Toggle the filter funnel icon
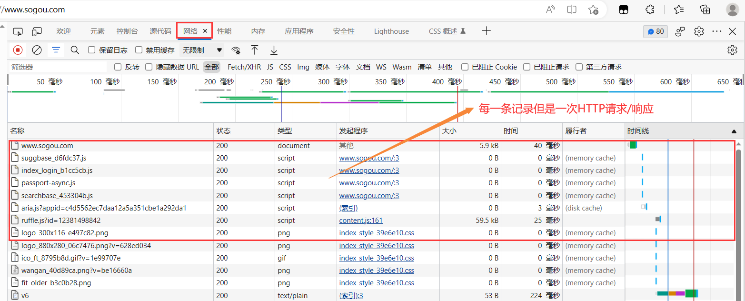745x301 pixels. (56, 50)
